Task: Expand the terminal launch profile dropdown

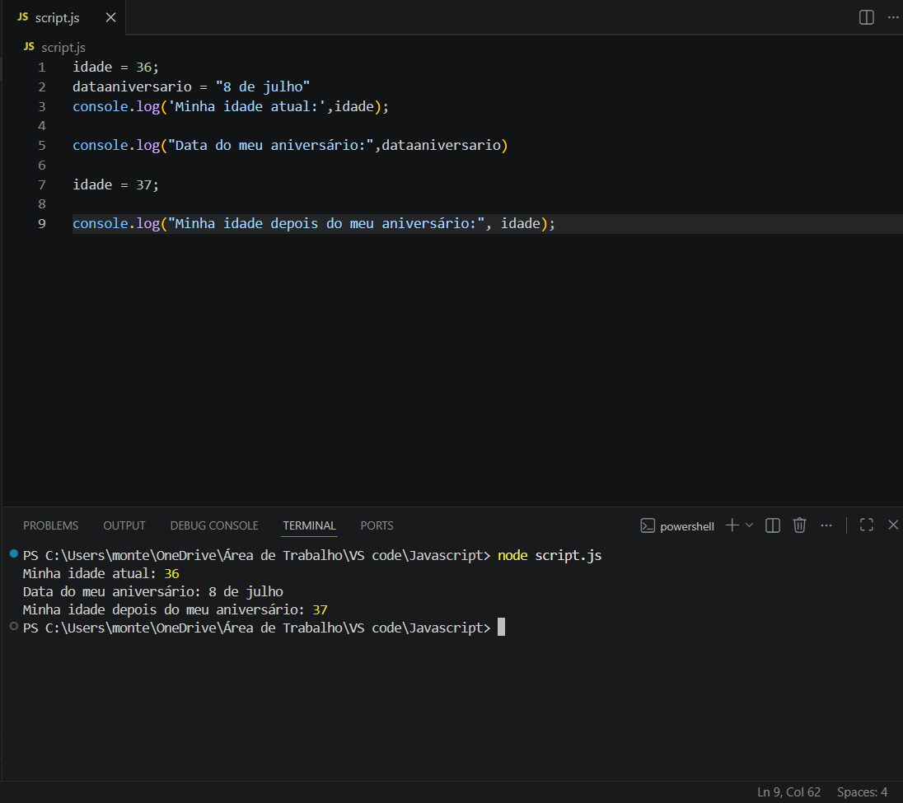Action: point(749,525)
